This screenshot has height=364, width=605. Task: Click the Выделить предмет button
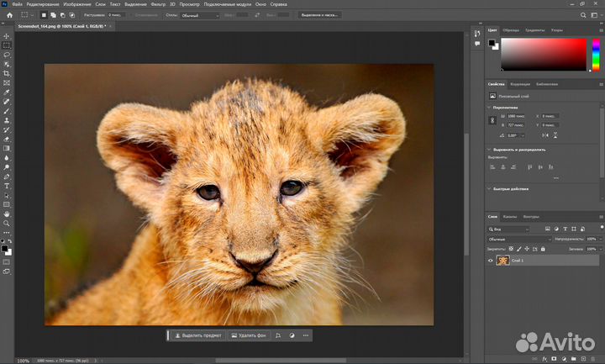(198, 335)
